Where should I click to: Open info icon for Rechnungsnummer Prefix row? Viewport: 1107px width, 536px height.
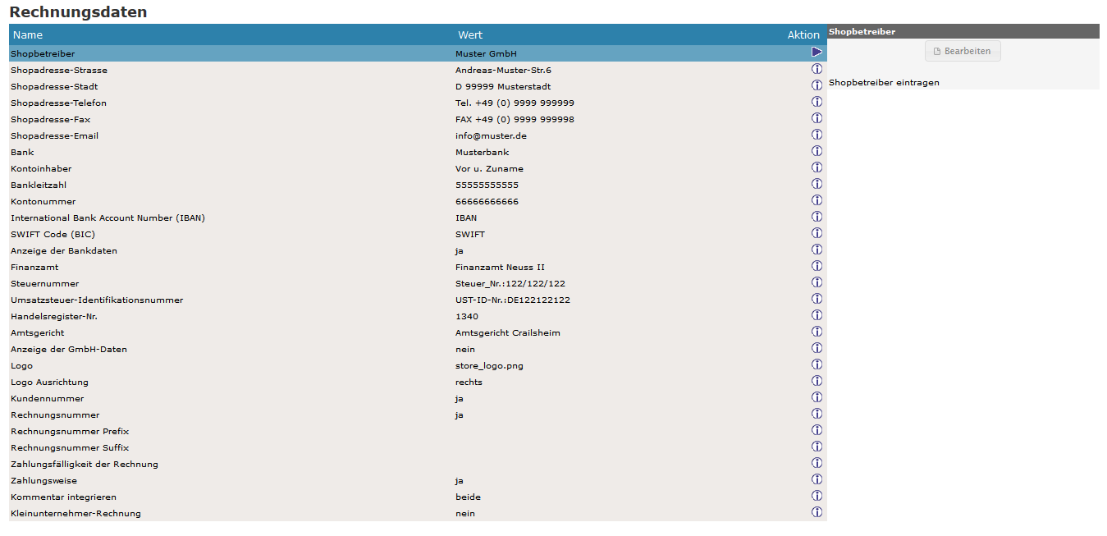click(x=817, y=430)
